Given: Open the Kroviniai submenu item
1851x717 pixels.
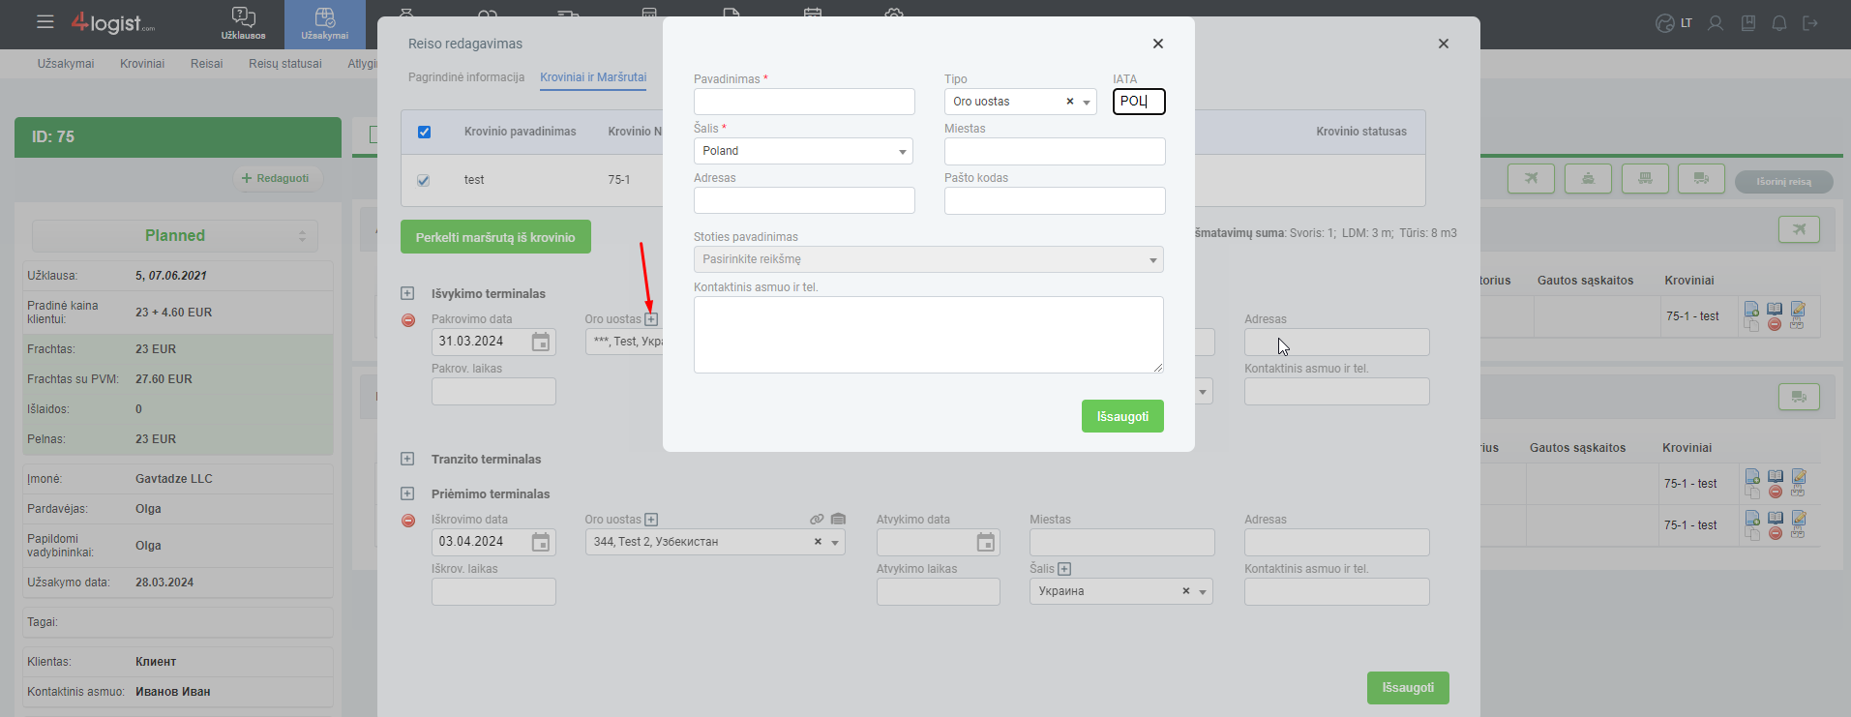Looking at the screenshot, I should [142, 64].
